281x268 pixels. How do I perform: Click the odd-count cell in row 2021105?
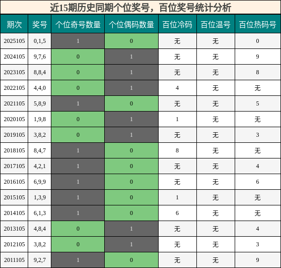(x=78, y=103)
